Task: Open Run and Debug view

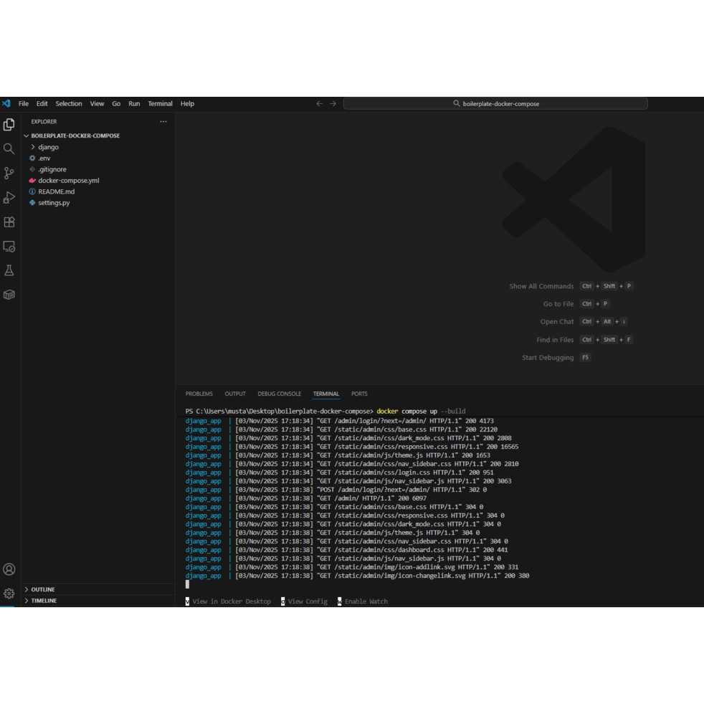Action: click(x=9, y=198)
